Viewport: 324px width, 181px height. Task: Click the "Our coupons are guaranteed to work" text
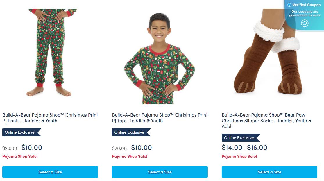coord(305,13)
